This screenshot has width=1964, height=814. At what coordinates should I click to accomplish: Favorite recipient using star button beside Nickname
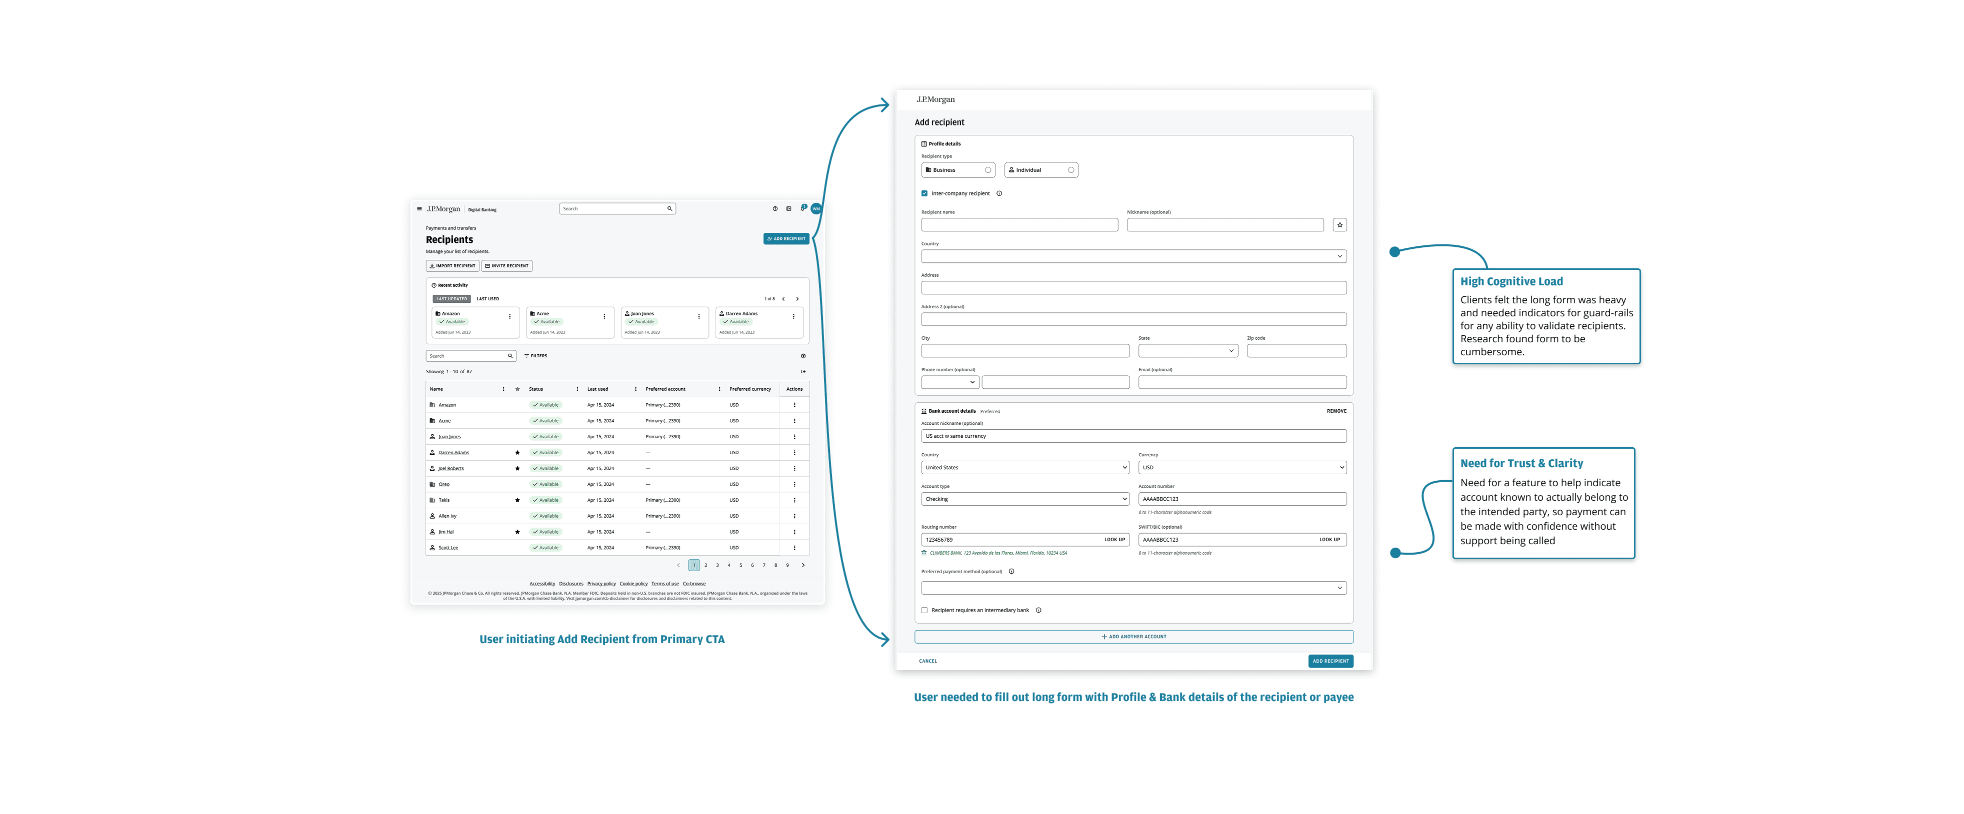coord(1339,225)
